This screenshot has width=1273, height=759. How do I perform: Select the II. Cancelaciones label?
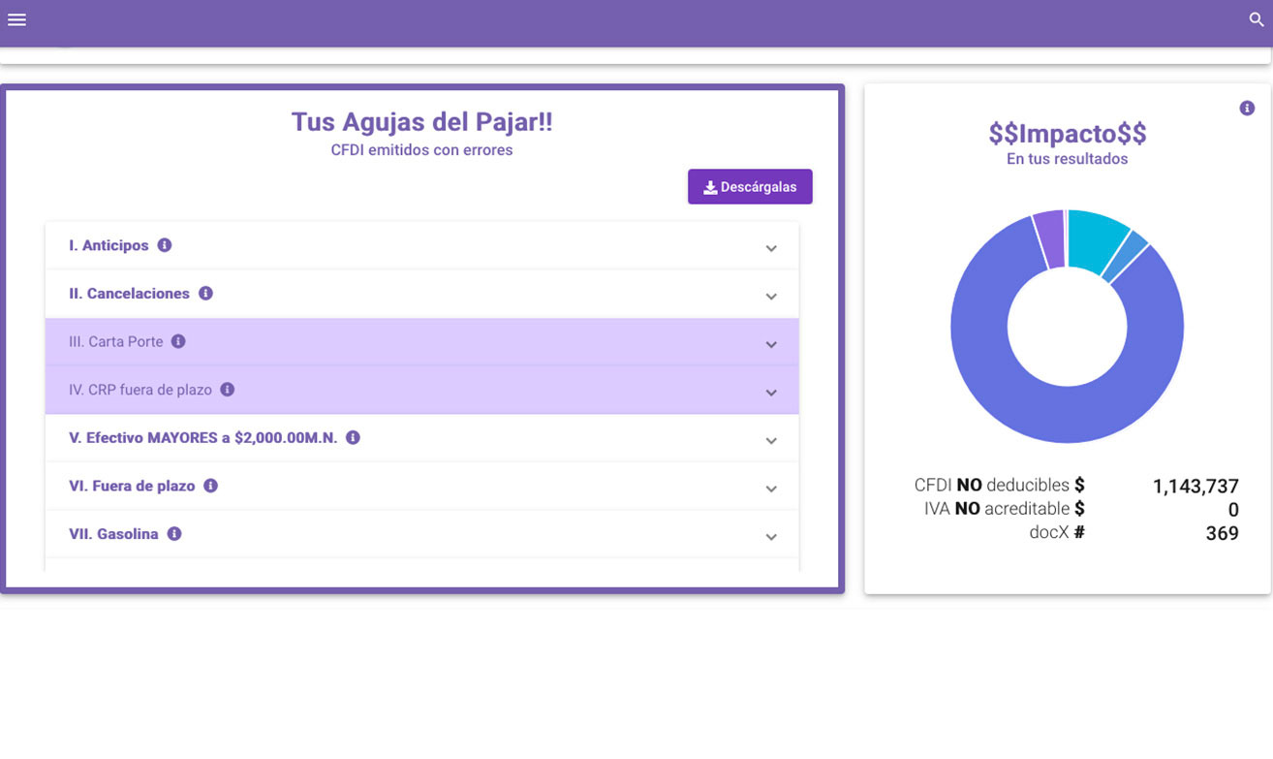(x=129, y=293)
